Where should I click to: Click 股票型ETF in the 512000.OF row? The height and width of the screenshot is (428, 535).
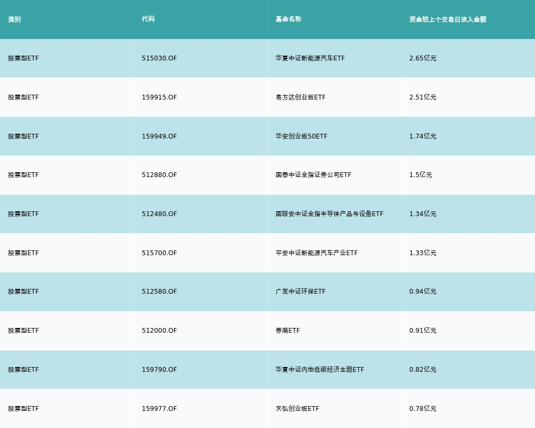pos(24,331)
